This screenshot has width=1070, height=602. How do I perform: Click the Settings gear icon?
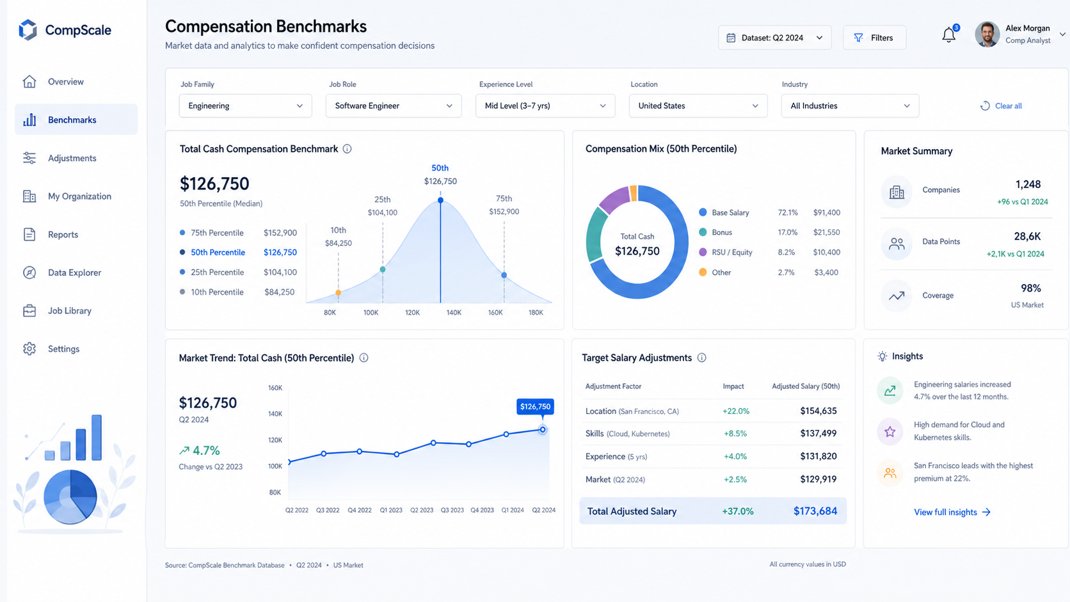tap(29, 349)
